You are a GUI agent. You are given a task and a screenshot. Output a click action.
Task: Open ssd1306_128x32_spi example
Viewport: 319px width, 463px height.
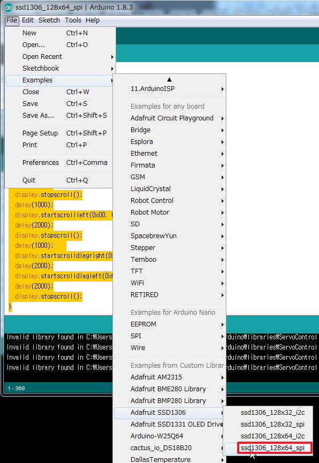[x=268, y=424]
